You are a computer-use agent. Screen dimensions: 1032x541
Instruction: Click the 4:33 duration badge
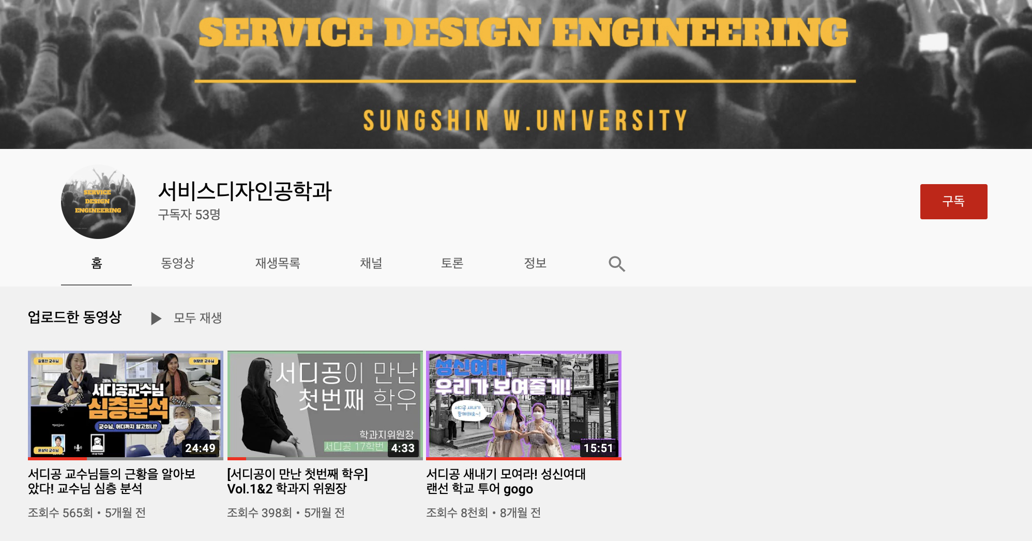pyautogui.click(x=403, y=448)
